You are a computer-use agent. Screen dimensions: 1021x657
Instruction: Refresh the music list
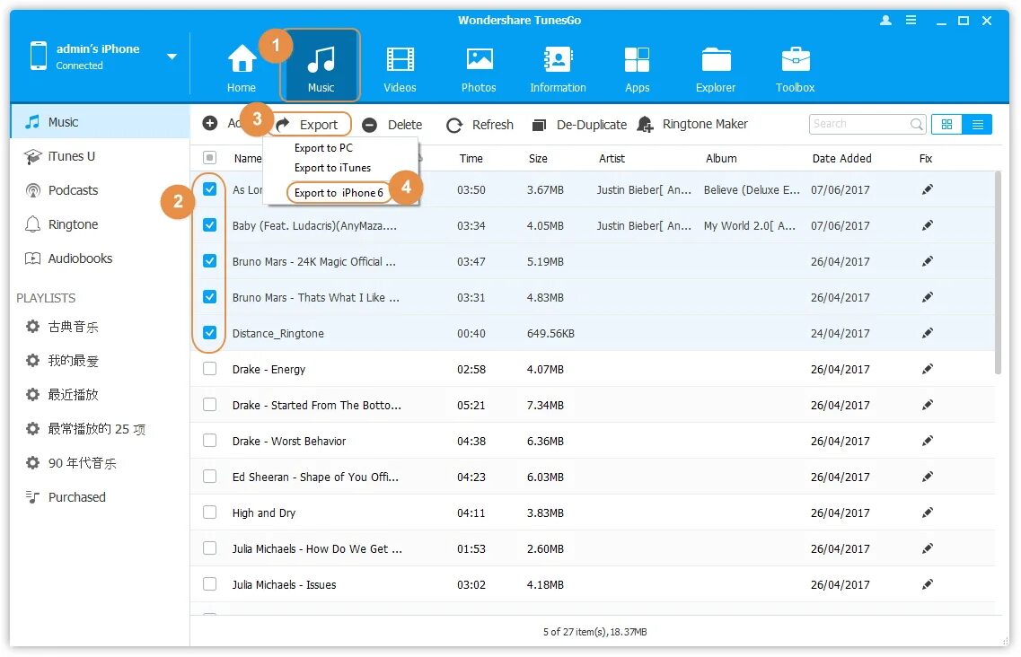(x=480, y=125)
